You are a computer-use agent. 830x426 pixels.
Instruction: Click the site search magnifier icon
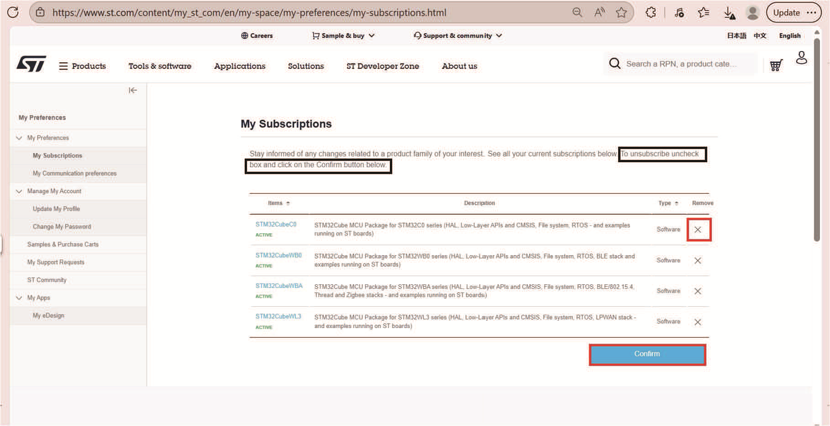pyautogui.click(x=615, y=63)
